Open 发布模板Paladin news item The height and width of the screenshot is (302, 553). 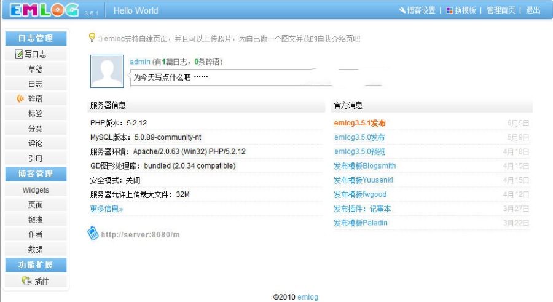361,223
